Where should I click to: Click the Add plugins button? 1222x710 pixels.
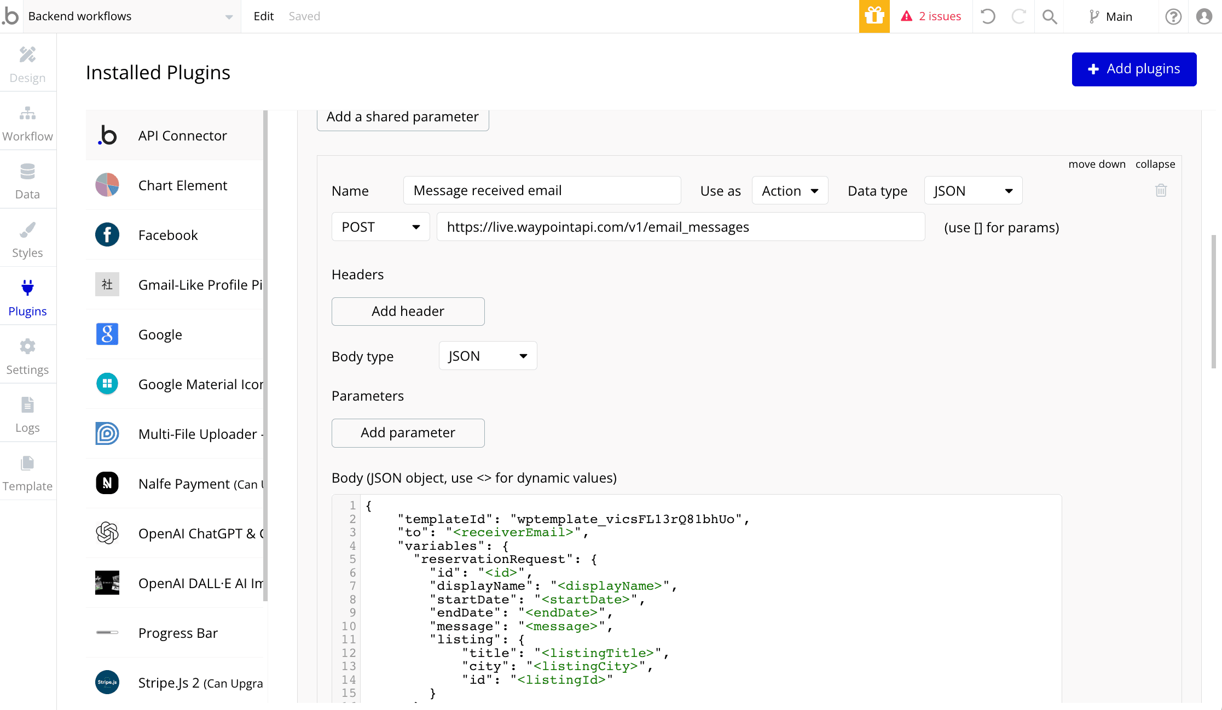click(x=1134, y=69)
